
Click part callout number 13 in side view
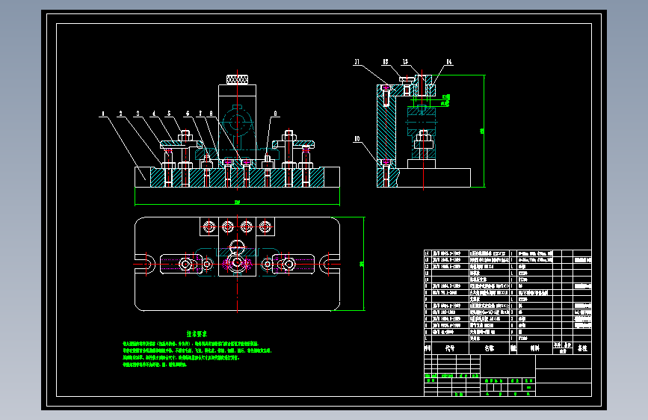click(x=405, y=61)
